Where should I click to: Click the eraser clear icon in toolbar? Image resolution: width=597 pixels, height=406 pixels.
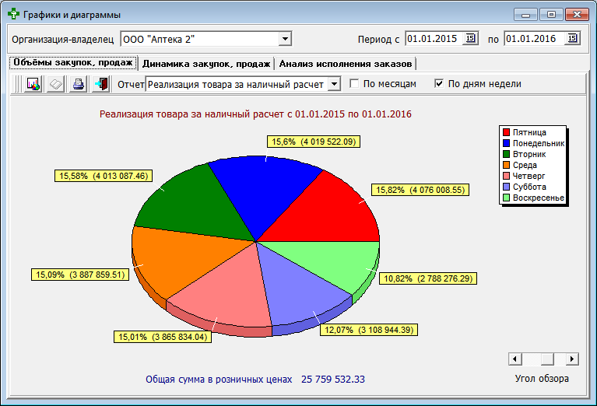(55, 84)
